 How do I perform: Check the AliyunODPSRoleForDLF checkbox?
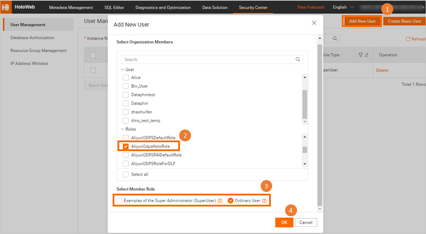pos(125,164)
